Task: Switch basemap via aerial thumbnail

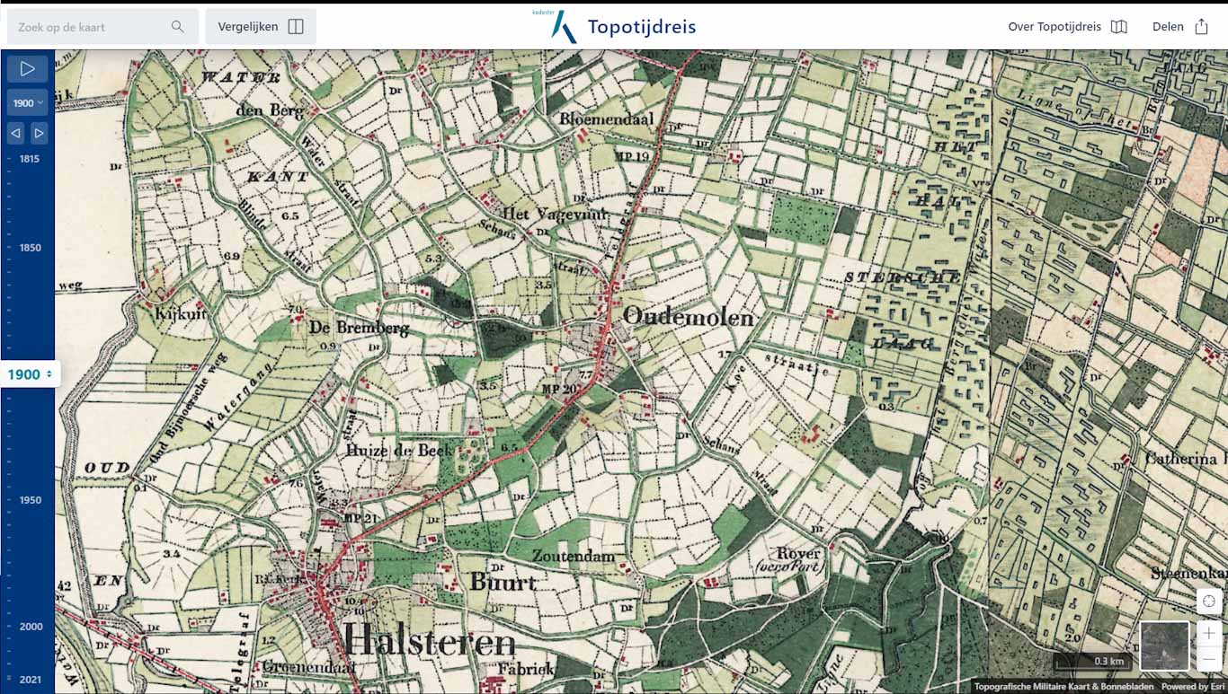Action: pos(1164,646)
